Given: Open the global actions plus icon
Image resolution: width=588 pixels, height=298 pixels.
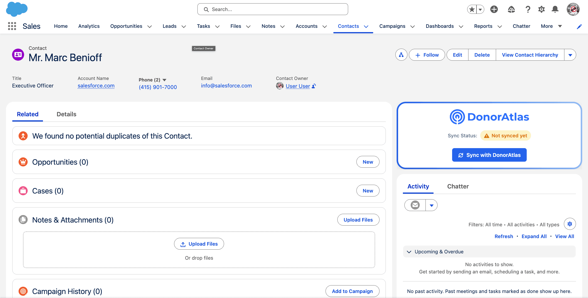Looking at the screenshot, I should pos(494,9).
